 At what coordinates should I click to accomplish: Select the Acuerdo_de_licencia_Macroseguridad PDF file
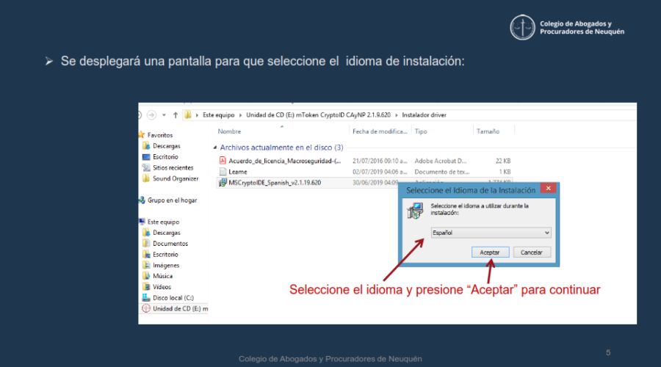coord(284,161)
